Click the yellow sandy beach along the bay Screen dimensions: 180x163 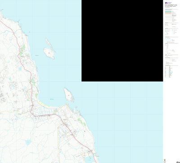click(44, 104)
